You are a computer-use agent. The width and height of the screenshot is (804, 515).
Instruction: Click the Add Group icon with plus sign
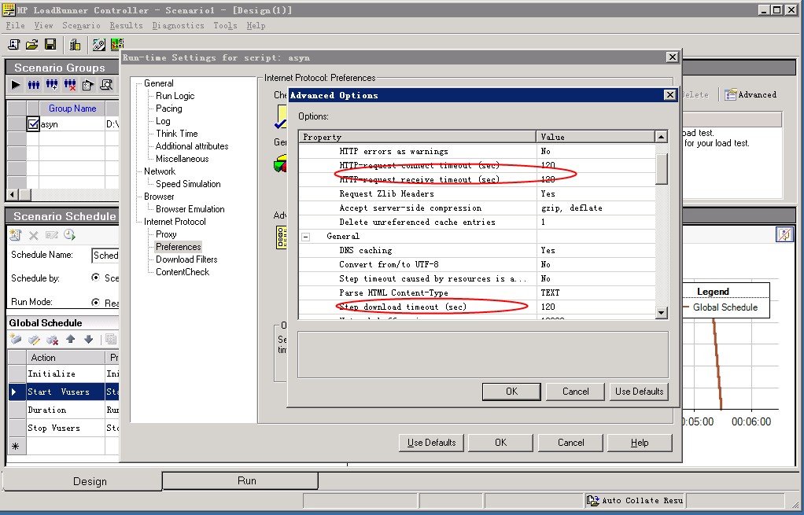pyautogui.click(x=52, y=85)
